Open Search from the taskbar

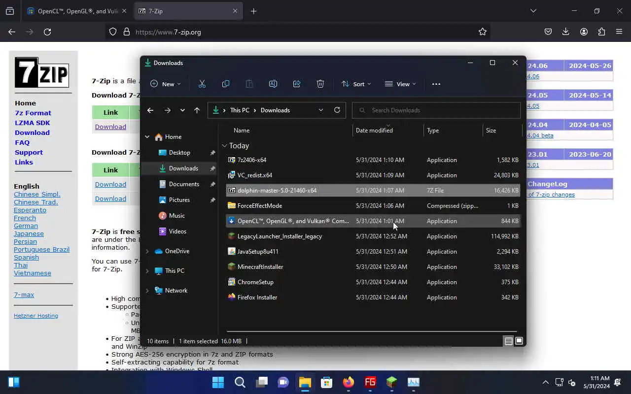[x=240, y=382]
